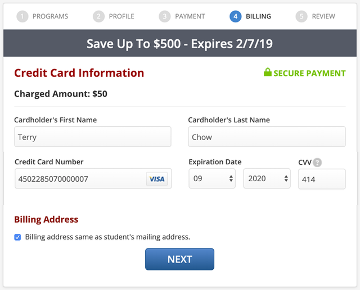This screenshot has height=290, width=360.
Task: Click the Save Up To $500 banner
Action: pos(180,44)
